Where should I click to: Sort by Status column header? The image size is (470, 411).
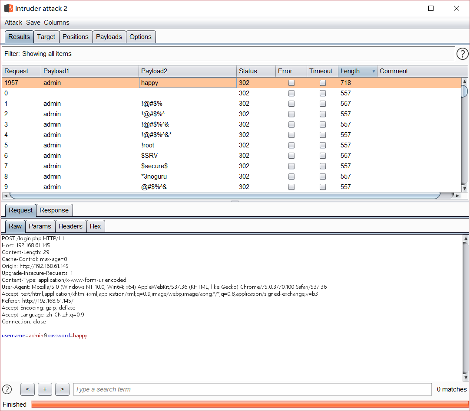[256, 71]
